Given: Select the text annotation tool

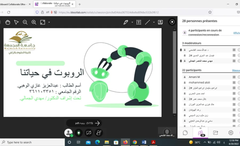Looking at the screenshot, I should [139, 22].
